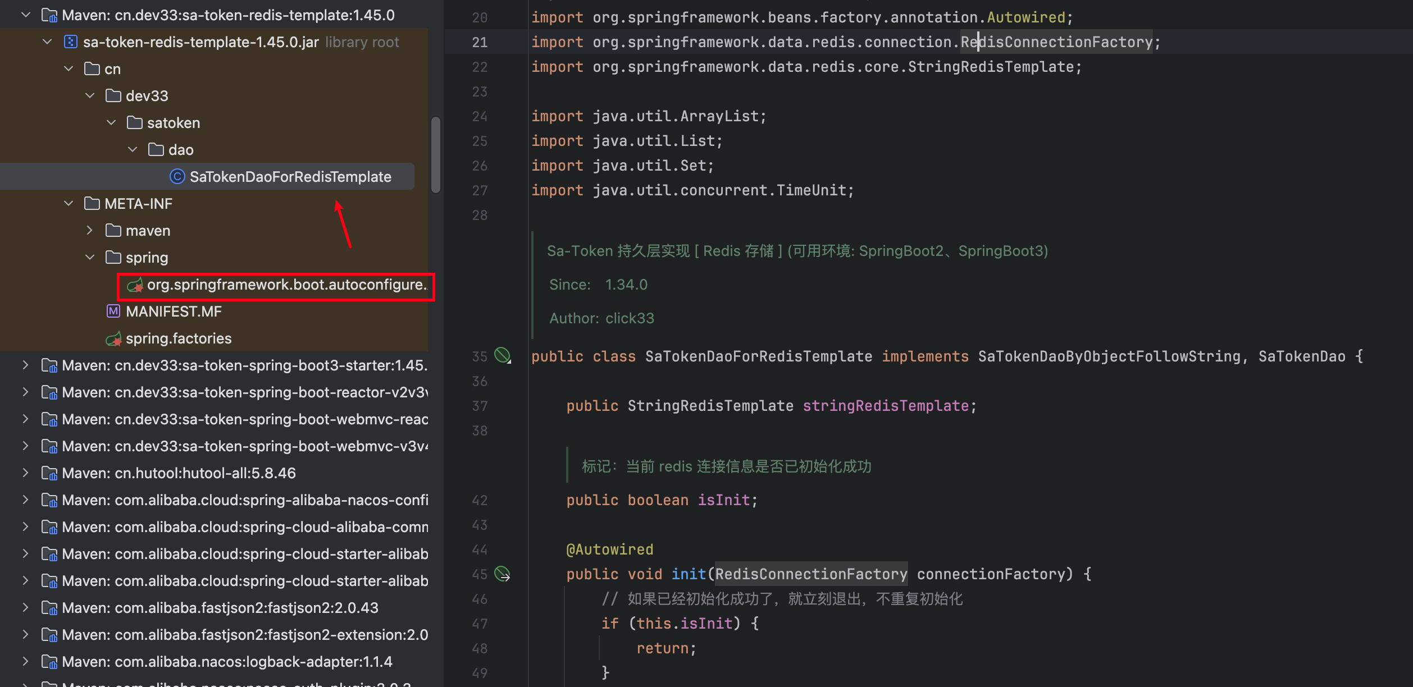This screenshot has width=1413, height=687.
Task: Click the dao folder icon
Action: click(x=156, y=150)
